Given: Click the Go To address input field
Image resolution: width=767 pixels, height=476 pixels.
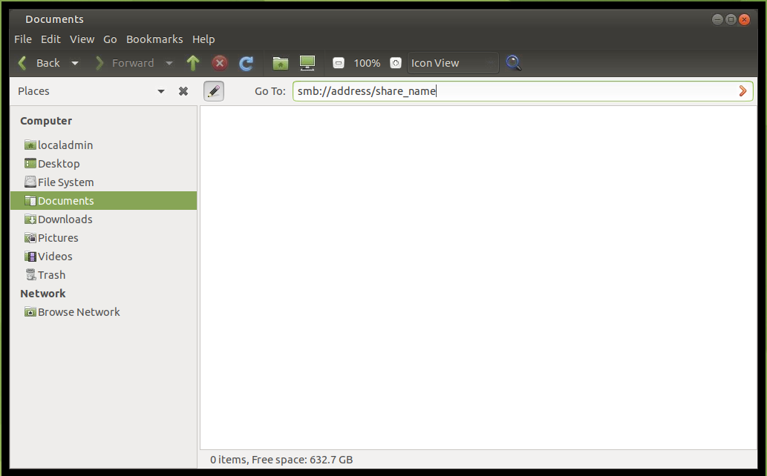Looking at the screenshot, I should click(x=512, y=91).
